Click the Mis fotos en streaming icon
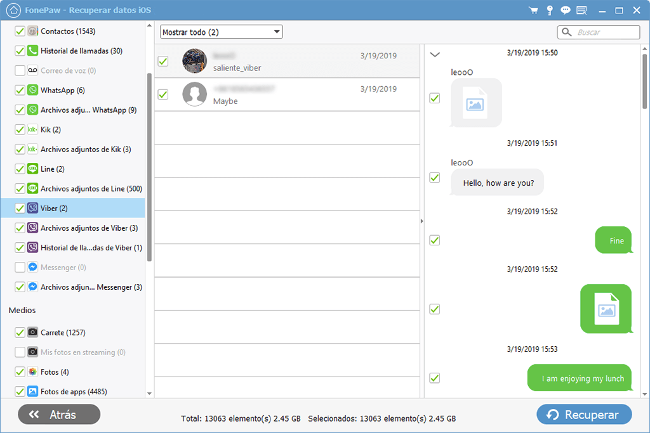The image size is (650, 433). [33, 352]
